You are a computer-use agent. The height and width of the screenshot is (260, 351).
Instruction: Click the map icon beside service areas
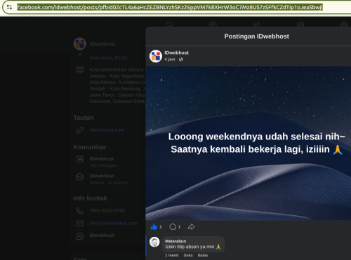(x=80, y=70)
